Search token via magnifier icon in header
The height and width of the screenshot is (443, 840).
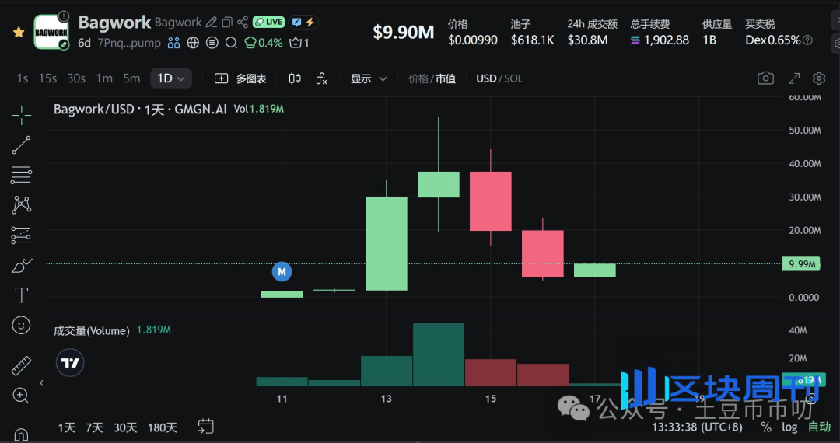(231, 43)
